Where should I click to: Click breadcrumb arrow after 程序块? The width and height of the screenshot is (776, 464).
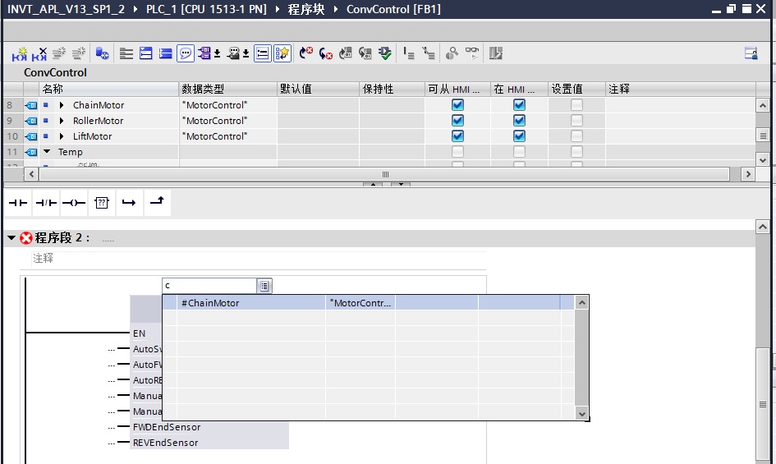[336, 9]
